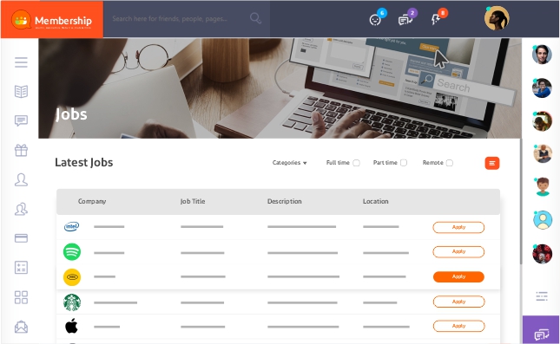
Task: Tick the Part time checkbox
Action: pyautogui.click(x=404, y=163)
